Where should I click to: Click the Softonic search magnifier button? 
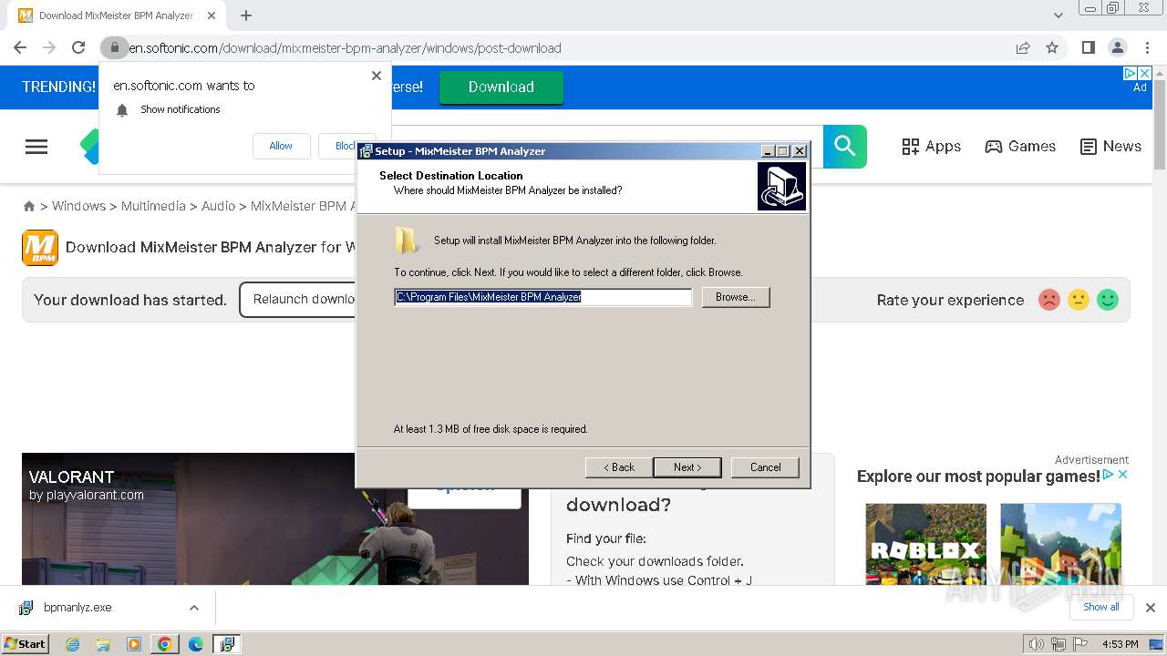(x=845, y=147)
